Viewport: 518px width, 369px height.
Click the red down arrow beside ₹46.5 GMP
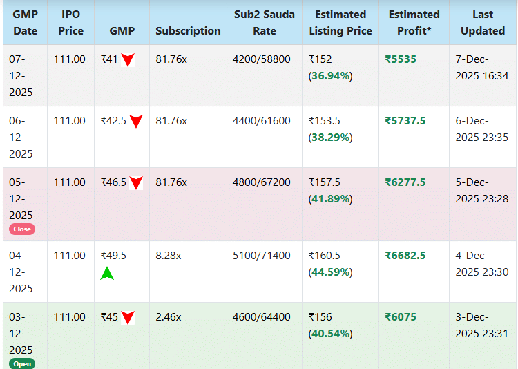pos(136,183)
